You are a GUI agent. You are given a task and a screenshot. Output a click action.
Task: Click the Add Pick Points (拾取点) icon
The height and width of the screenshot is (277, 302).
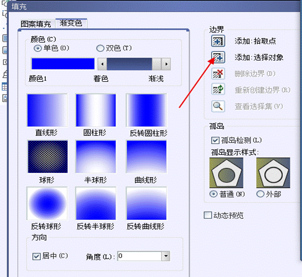coord(218,41)
